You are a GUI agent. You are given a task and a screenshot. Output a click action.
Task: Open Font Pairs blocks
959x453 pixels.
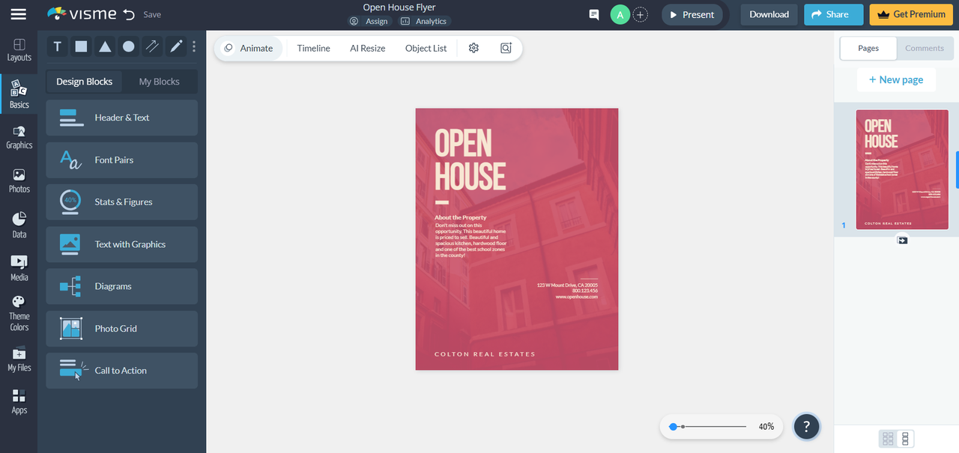pos(121,159)
